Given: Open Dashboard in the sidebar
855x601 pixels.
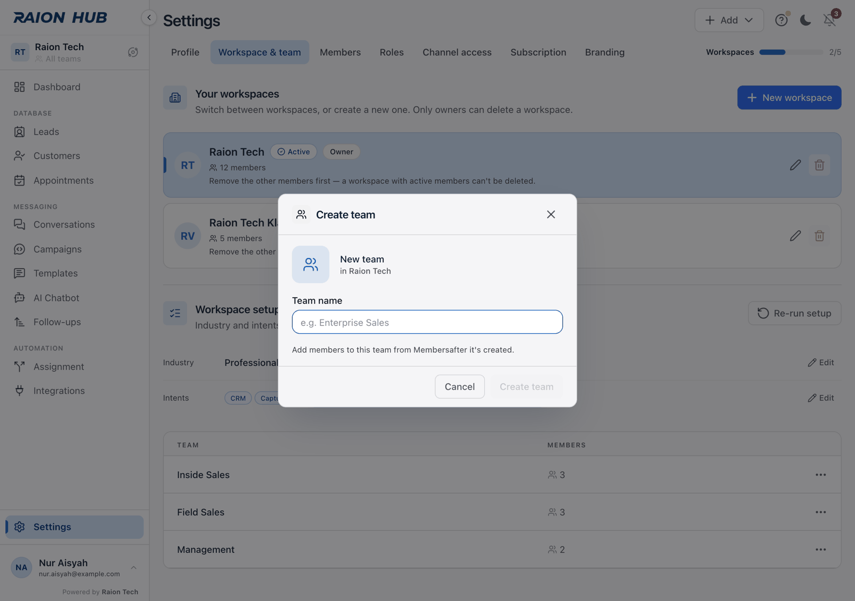Looking at the screenshot, I should point(74,87).
